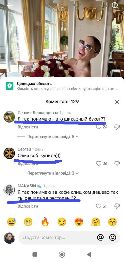Viewport: 124px width, 262px height.
Task: Open emoji picker in comment field
Action: point(112,237)
